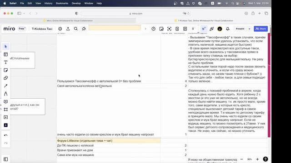
Task: Click the Share button
Action: click(x=261, y=29)
